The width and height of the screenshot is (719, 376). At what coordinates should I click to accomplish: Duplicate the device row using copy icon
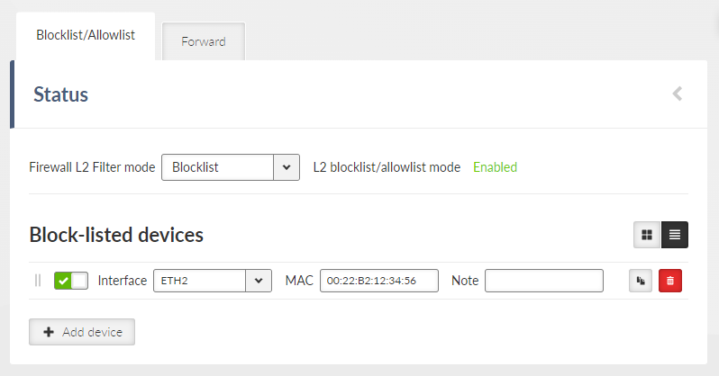click(x=641, y=281)
